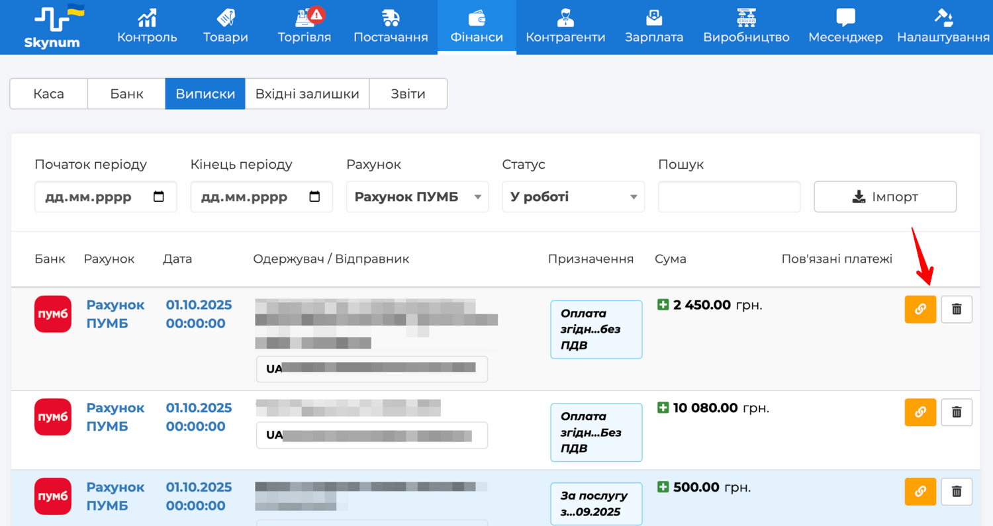This screenshot has height=526, width=993.
Task: Click link icon for 500.00 грн payment
Action: 920,492
